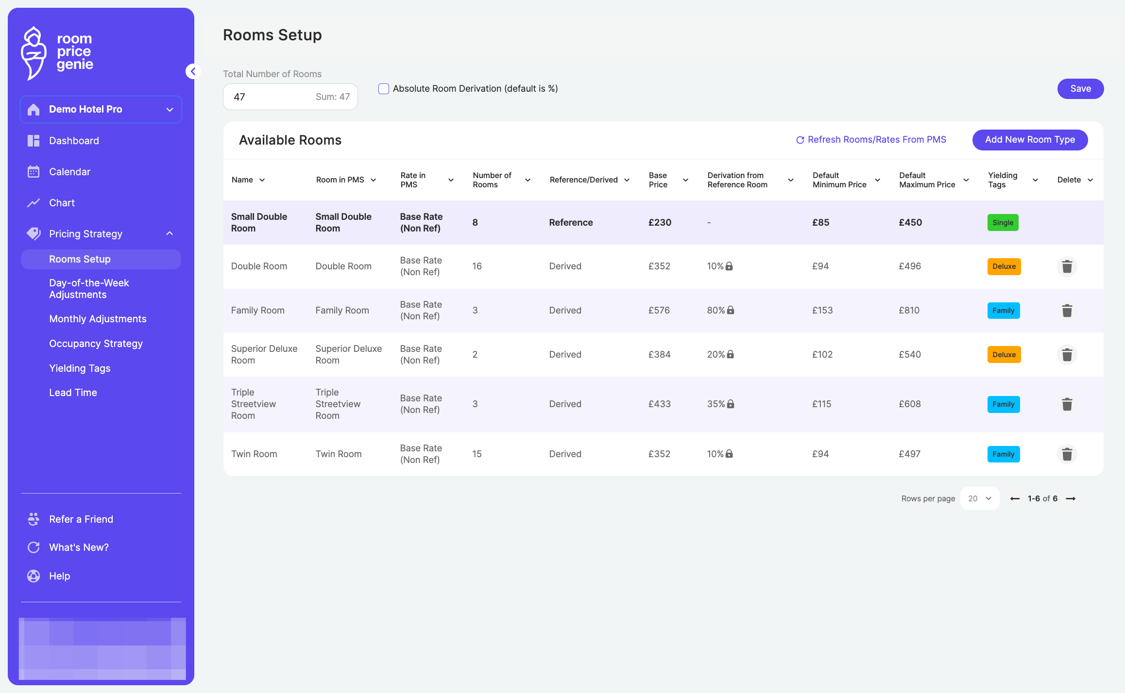Click Add New Room Type
Image resolution: width=1125 pixels, height=693 pixels.
click(1030, 140)
